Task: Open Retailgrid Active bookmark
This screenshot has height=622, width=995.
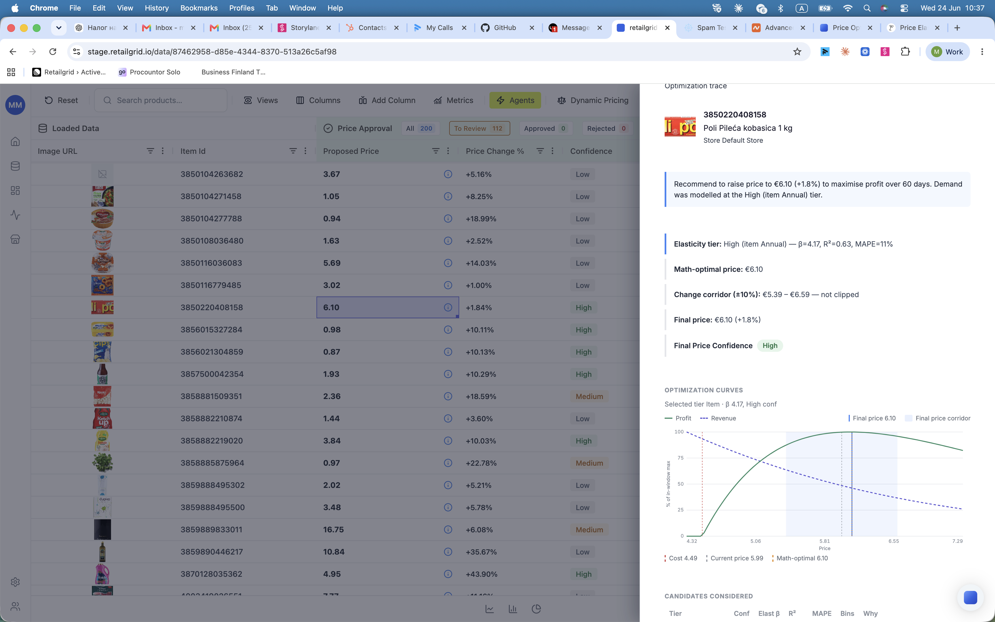Action: coord(69,72)
